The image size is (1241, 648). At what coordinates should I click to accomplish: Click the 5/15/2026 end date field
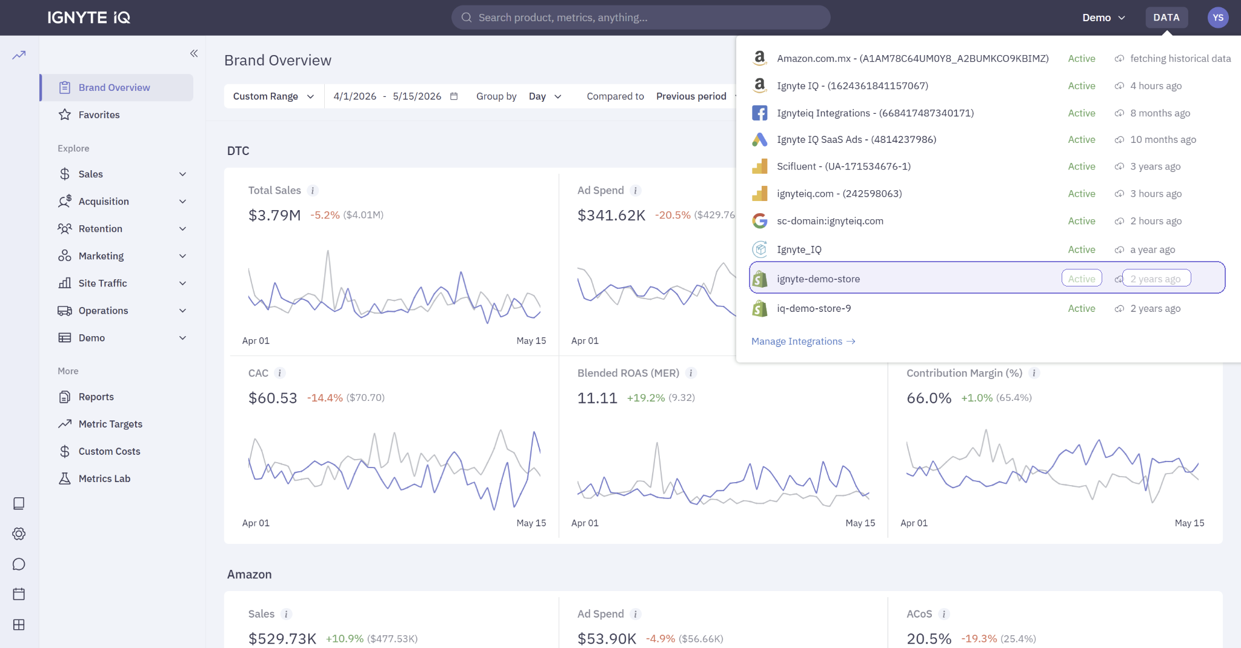coord(417,96)
